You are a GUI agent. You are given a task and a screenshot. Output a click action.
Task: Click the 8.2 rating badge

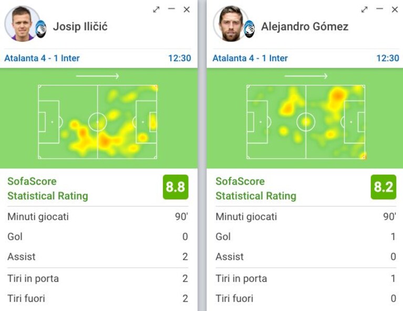(x=384, y=187)
